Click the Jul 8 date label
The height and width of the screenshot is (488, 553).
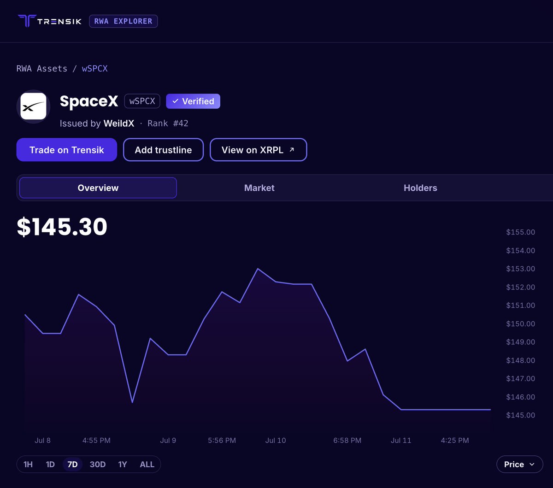(x=43, y=441)
